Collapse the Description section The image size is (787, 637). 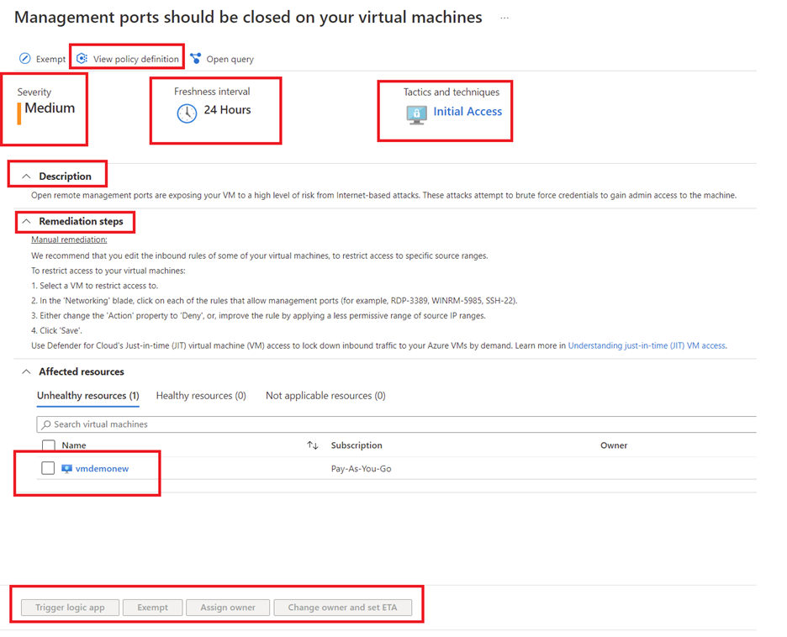coord(26,176)
